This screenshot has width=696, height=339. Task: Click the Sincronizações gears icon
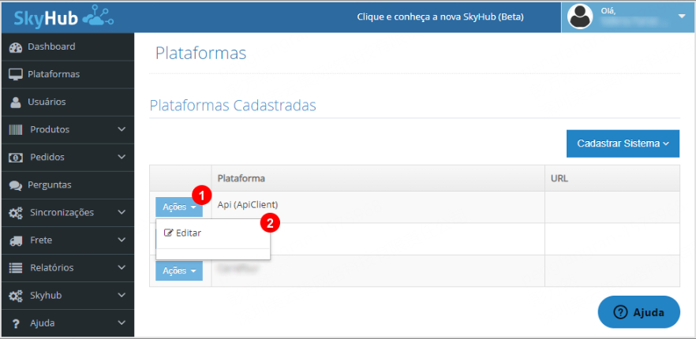(x=16, y=213)
